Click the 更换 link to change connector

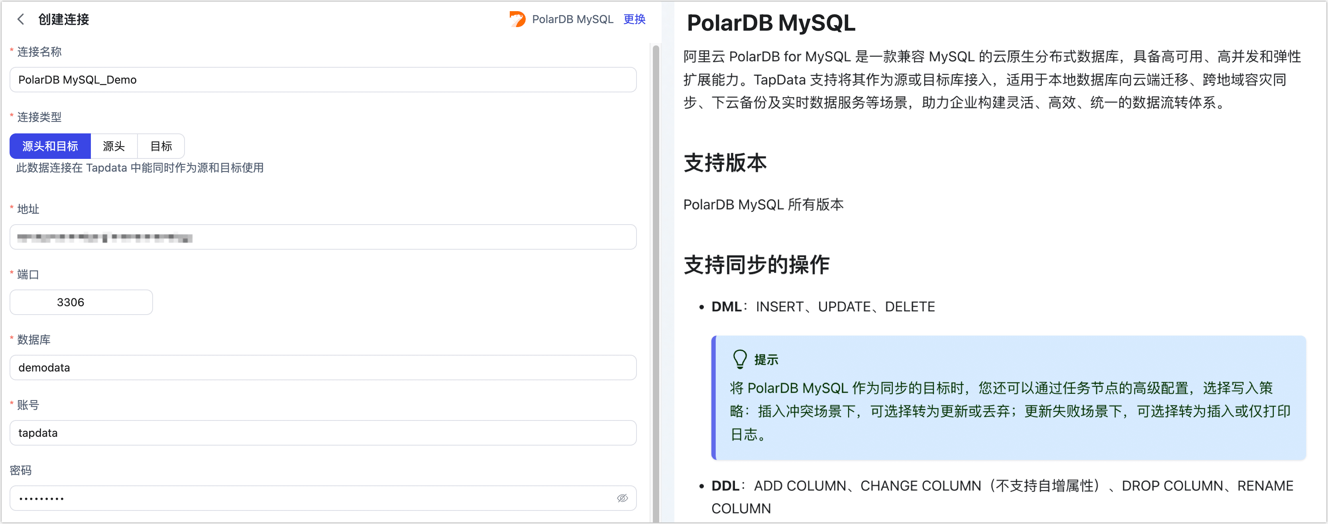coord(634,20)
